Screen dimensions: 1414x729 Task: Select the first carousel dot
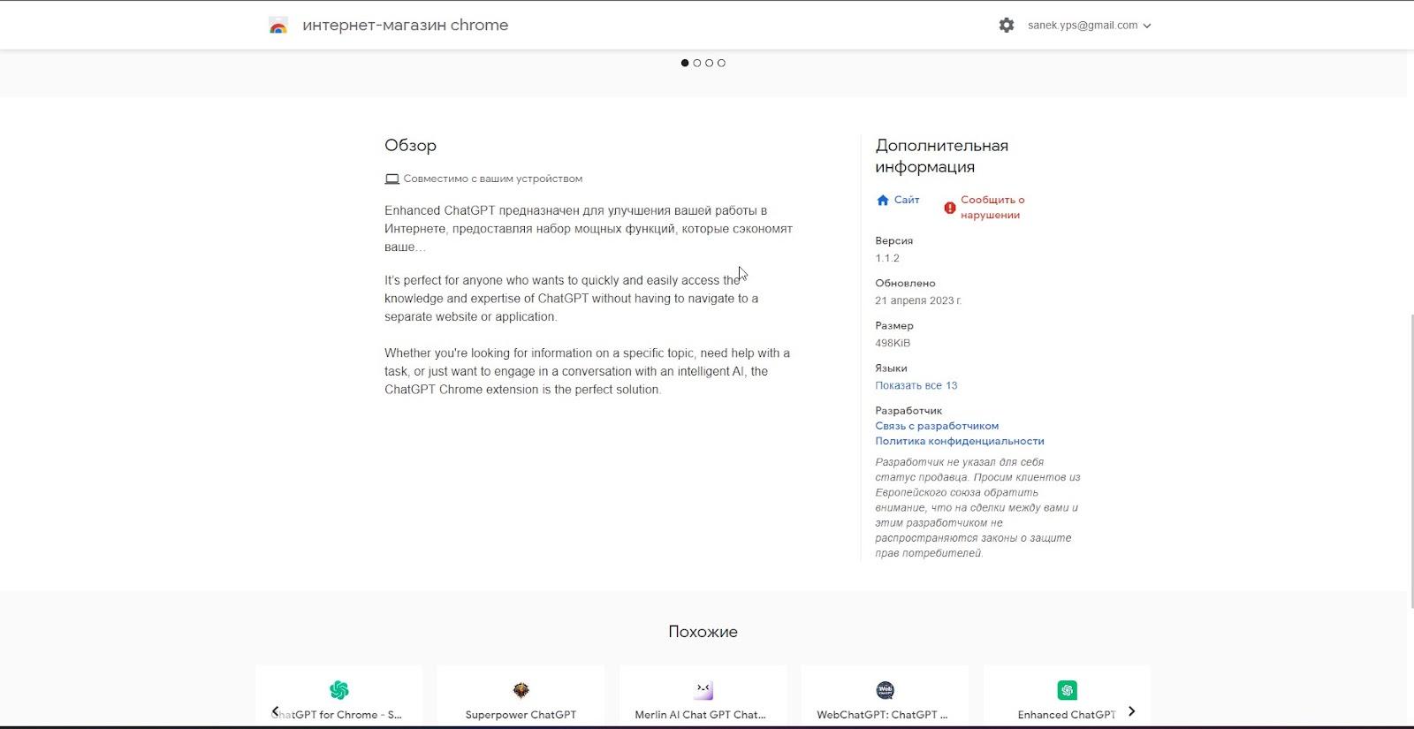click(685, 63)
